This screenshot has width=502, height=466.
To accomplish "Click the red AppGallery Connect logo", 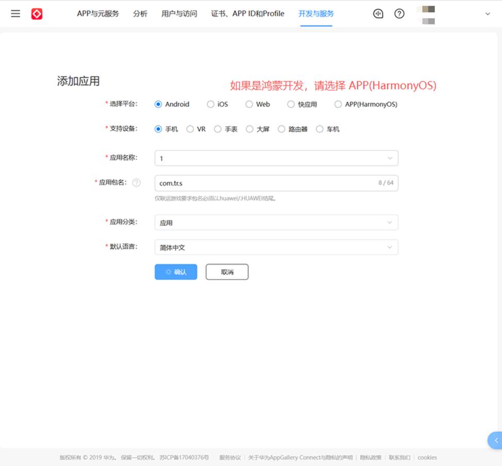I will point(37,14).
